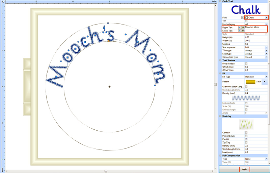Click the Width (%) value field
270x173 pixels.
coord(256,41)
